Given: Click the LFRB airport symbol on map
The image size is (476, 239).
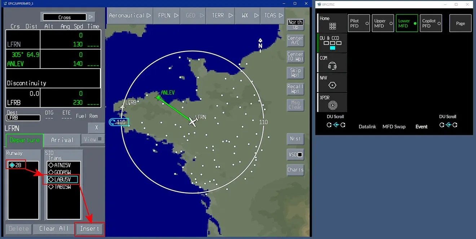Looking at the screenshot, I should click(x=122, y=107).
